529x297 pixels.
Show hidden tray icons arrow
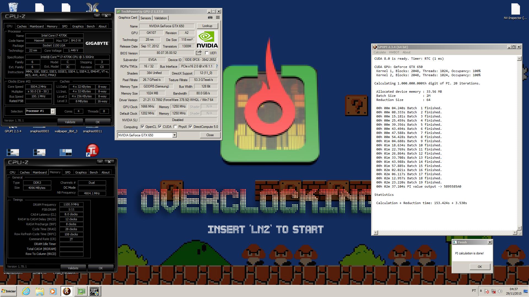click(x=481, y=291)
